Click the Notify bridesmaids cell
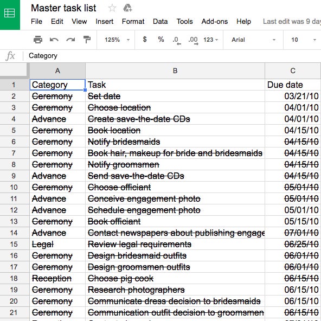This screenshot has height=321, width=321. (x=175, y=142)
